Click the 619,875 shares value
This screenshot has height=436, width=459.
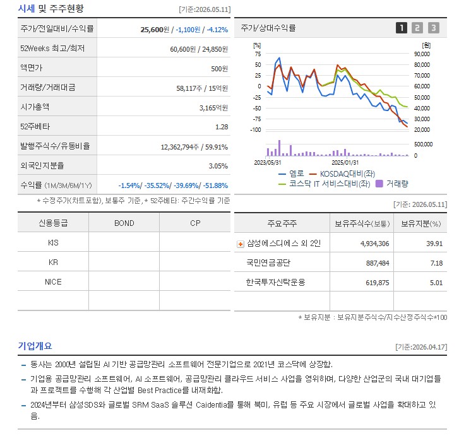point(378,283)
